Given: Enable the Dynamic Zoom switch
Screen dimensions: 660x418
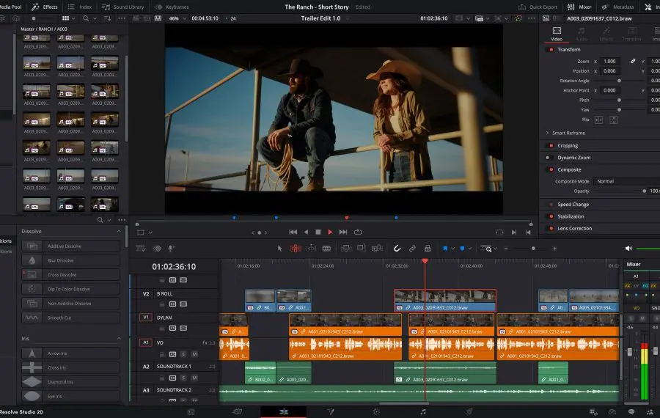Looking at the screenshot, I should [549, 158].
